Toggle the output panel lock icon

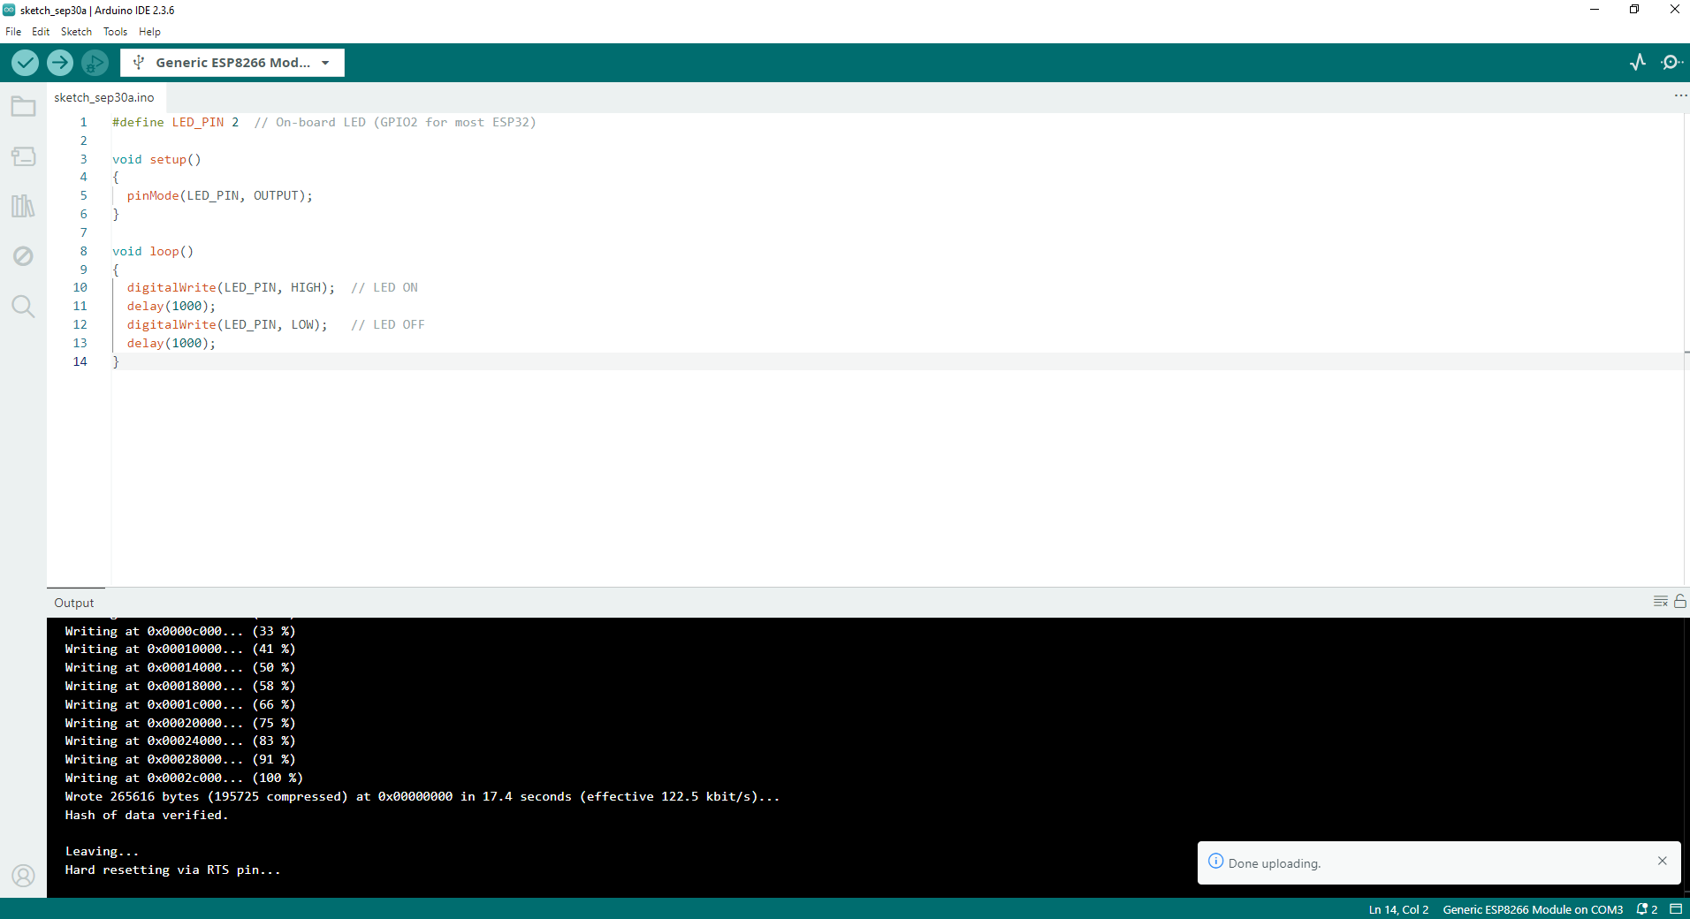pos(1680,602)
